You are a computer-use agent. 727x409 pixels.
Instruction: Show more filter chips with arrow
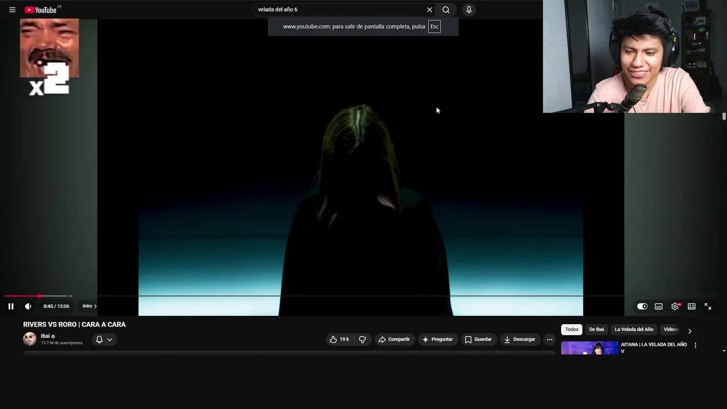click(690, 331)
